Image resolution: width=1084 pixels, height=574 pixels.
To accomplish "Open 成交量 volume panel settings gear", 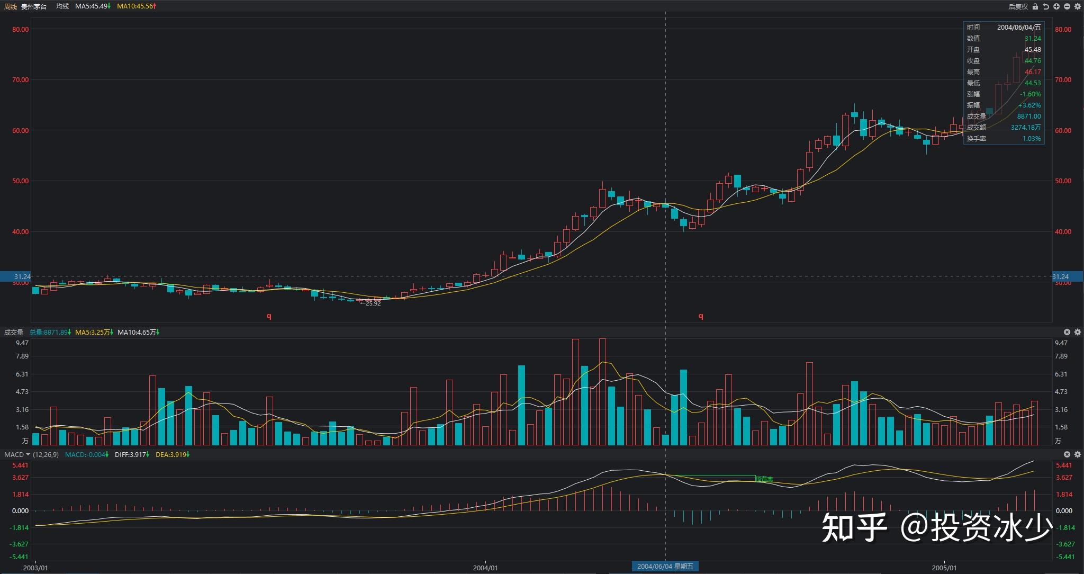I will [x=1078, y=332].
